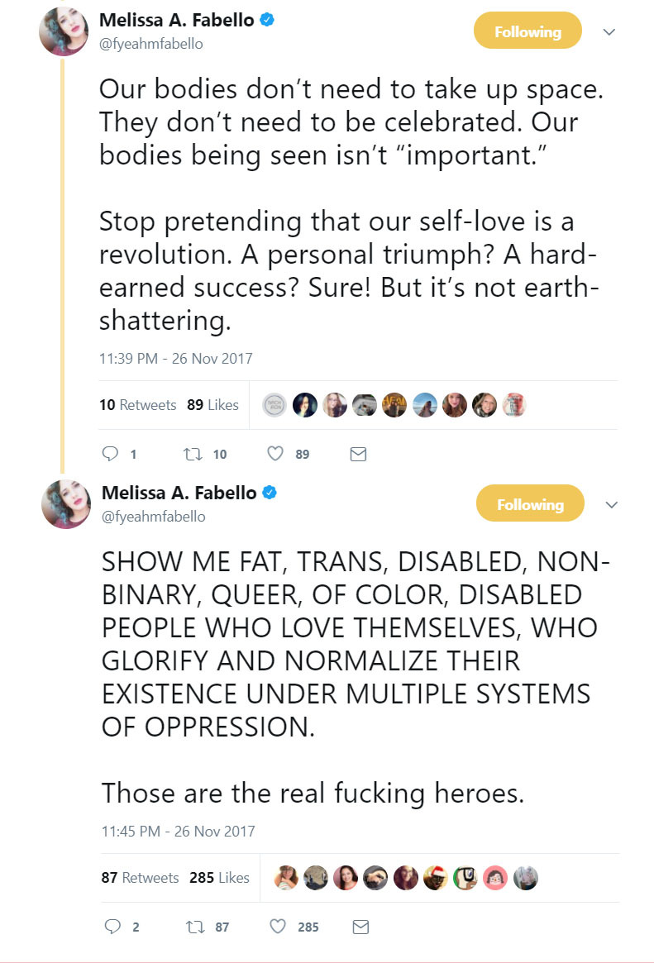Toggle Following button on second tweet
The image size is (654, 963).
(530, 504)
